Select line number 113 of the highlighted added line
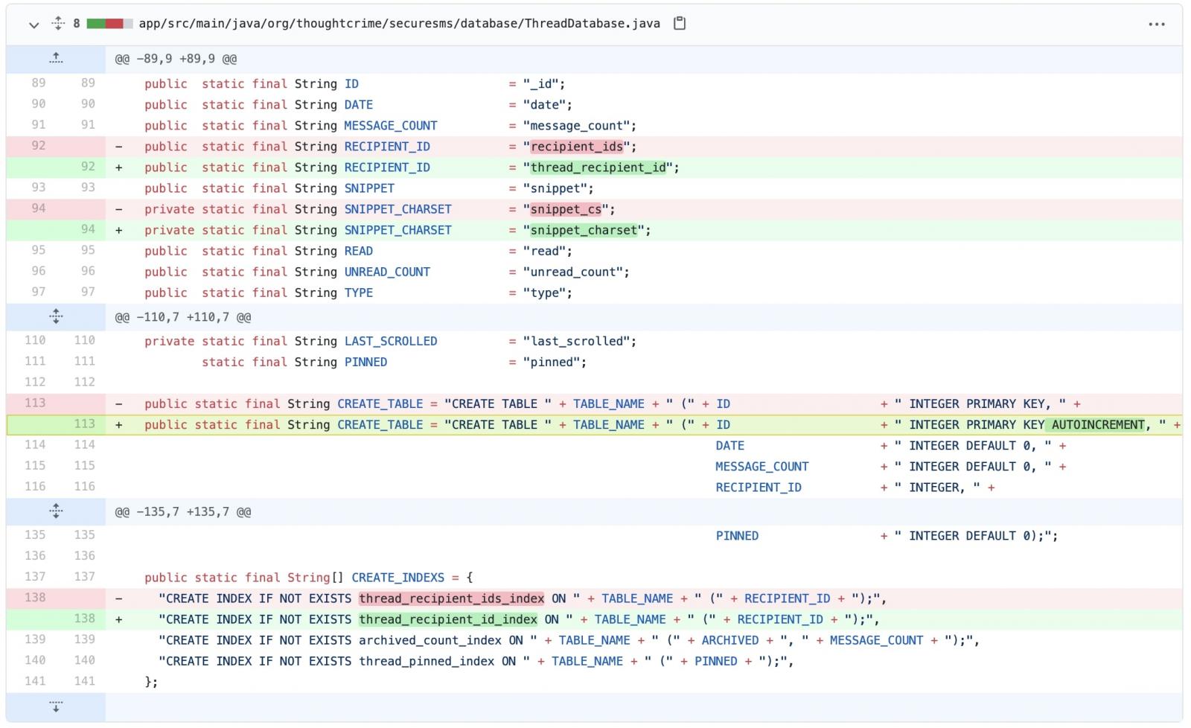This screenshot has height=728, width=1191. pos(84,424)
